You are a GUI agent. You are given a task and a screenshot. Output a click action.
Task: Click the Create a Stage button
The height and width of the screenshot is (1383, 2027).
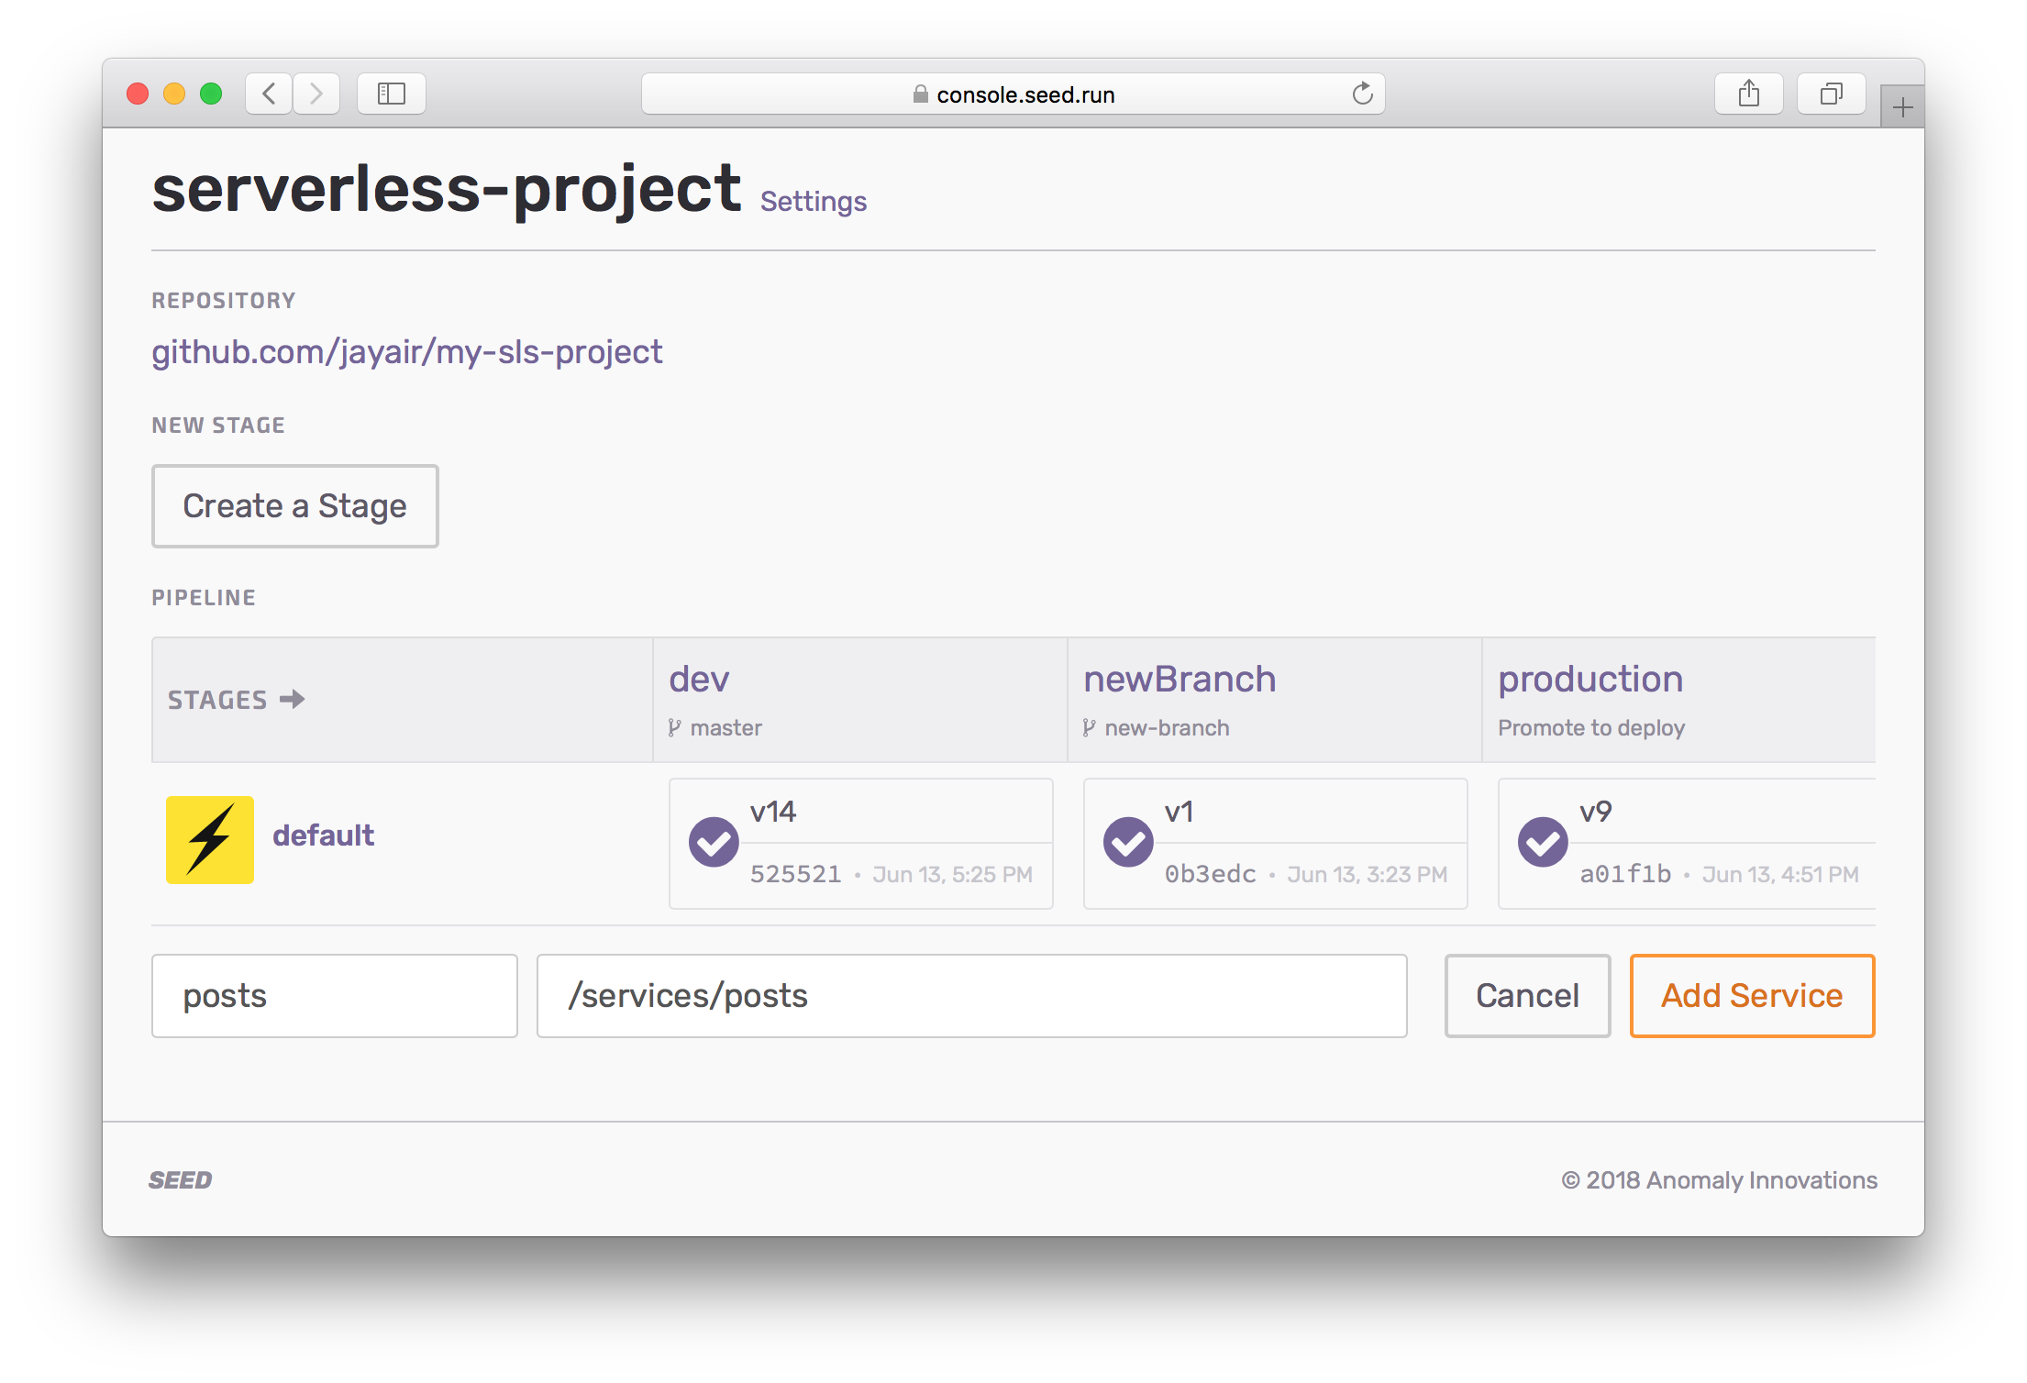point(294,506)
